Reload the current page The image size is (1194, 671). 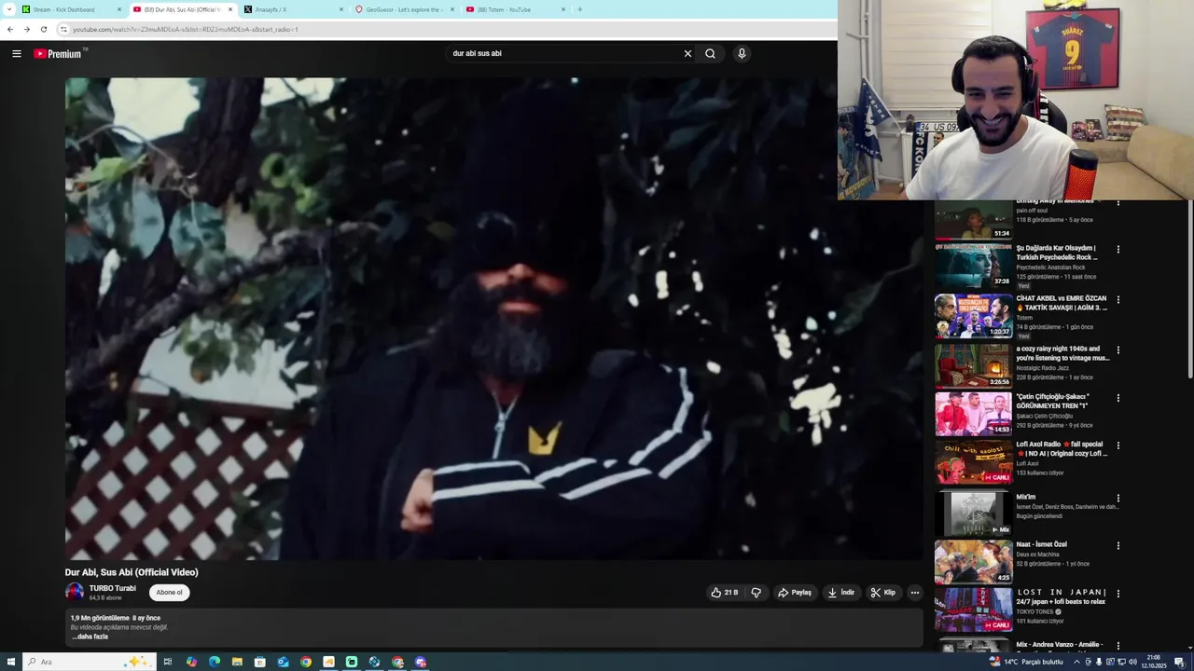(x=43, y=29)
